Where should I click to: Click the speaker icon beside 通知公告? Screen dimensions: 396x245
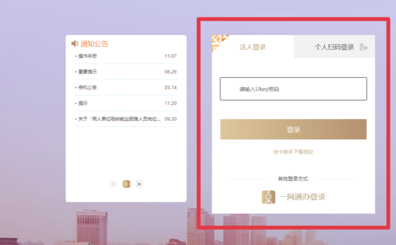(x=75, y=44)
